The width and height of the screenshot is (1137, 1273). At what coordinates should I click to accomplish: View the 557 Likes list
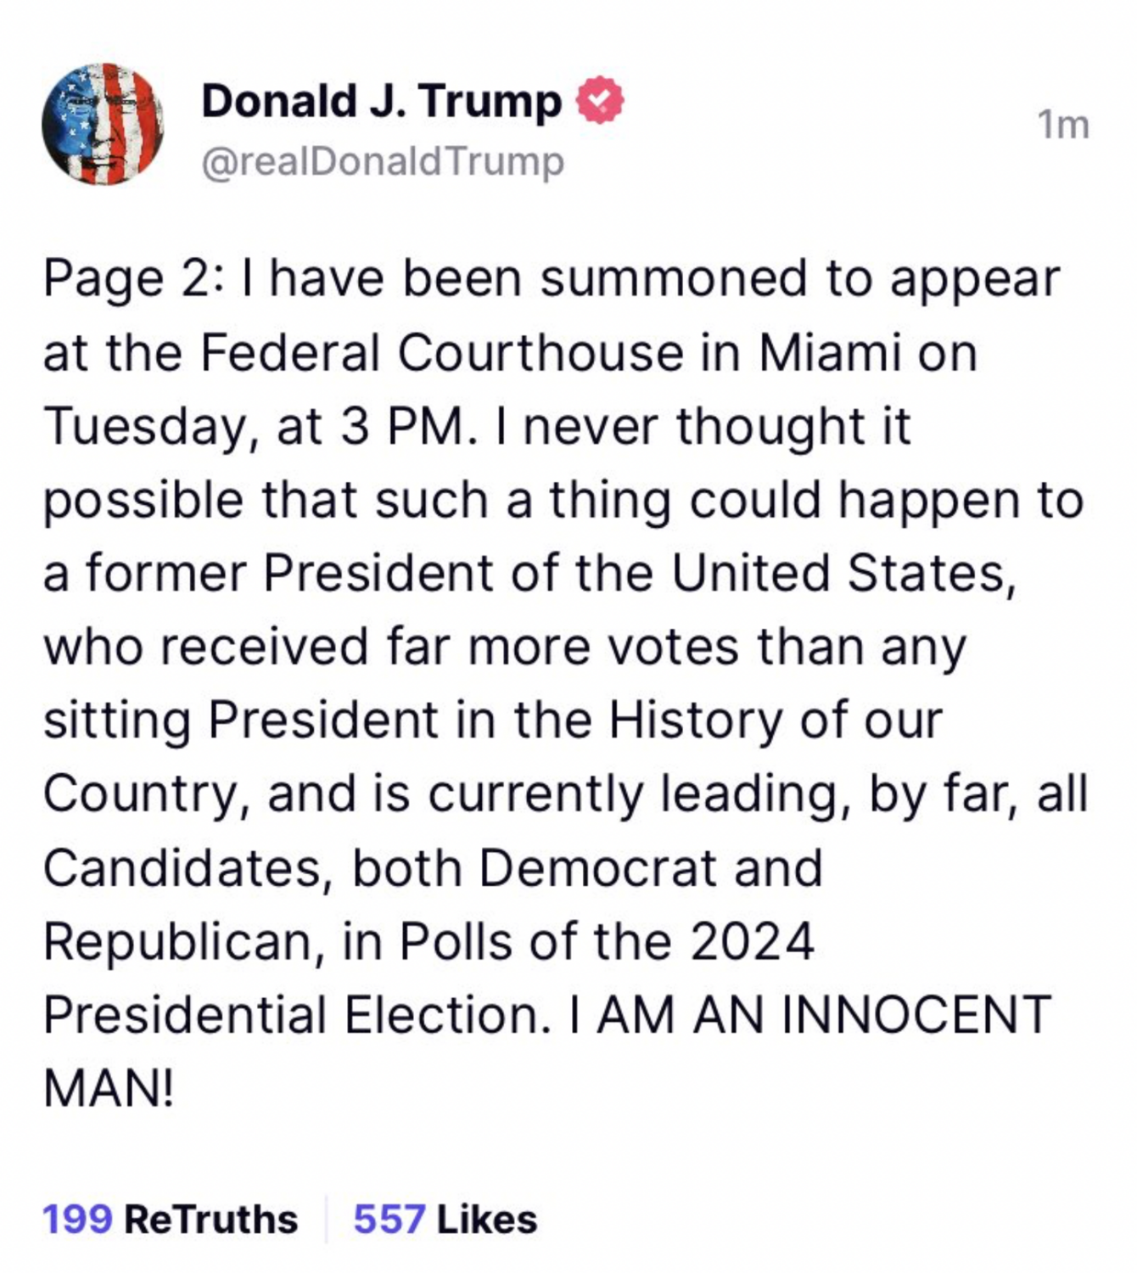[x=445, y=1220]
